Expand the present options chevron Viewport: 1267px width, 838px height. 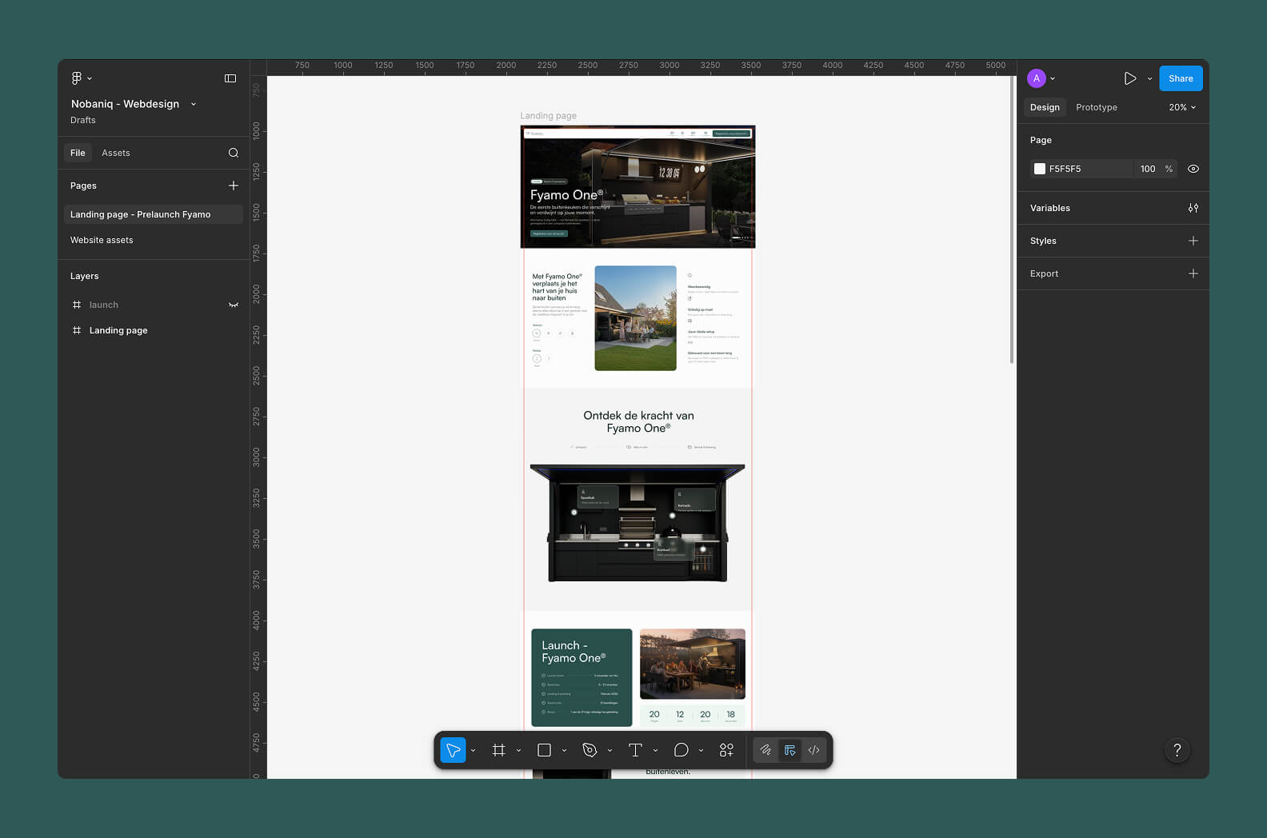pos(1149,78)
